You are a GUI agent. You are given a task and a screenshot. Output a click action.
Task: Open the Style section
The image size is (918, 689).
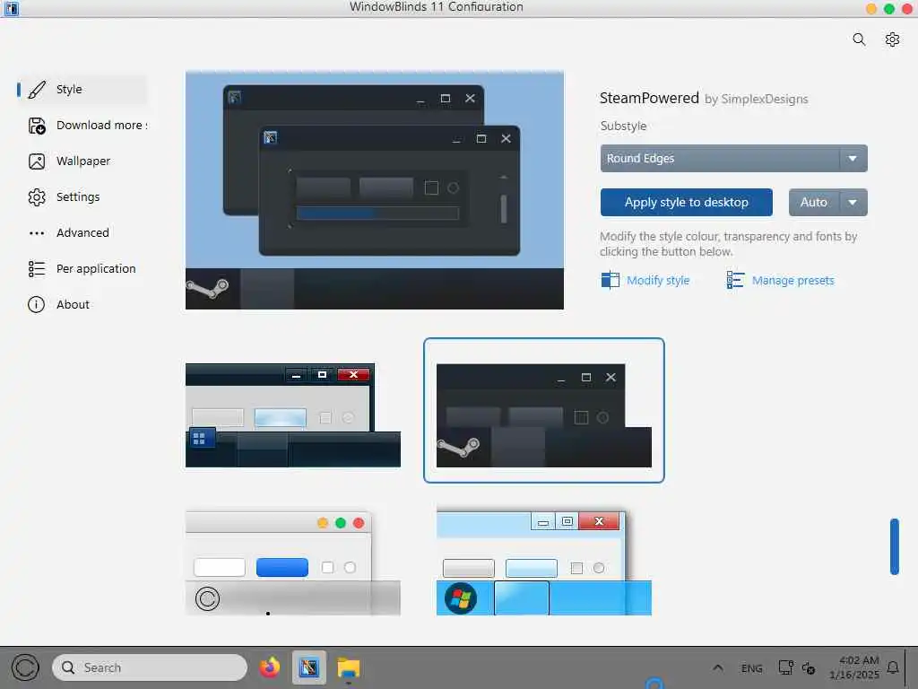[82, 90]
